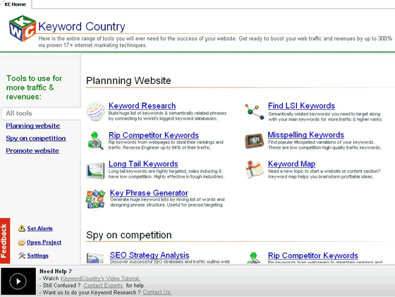Click the Set Alerts link
395x297 pixels.
tap(39, 229)
